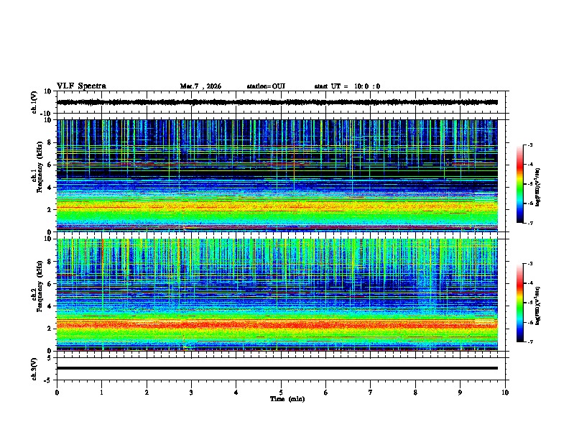This screenshot has height=440, width=569.
Task: Click time axis tick label "10" at bottom right
Action: tap(505, 393)
